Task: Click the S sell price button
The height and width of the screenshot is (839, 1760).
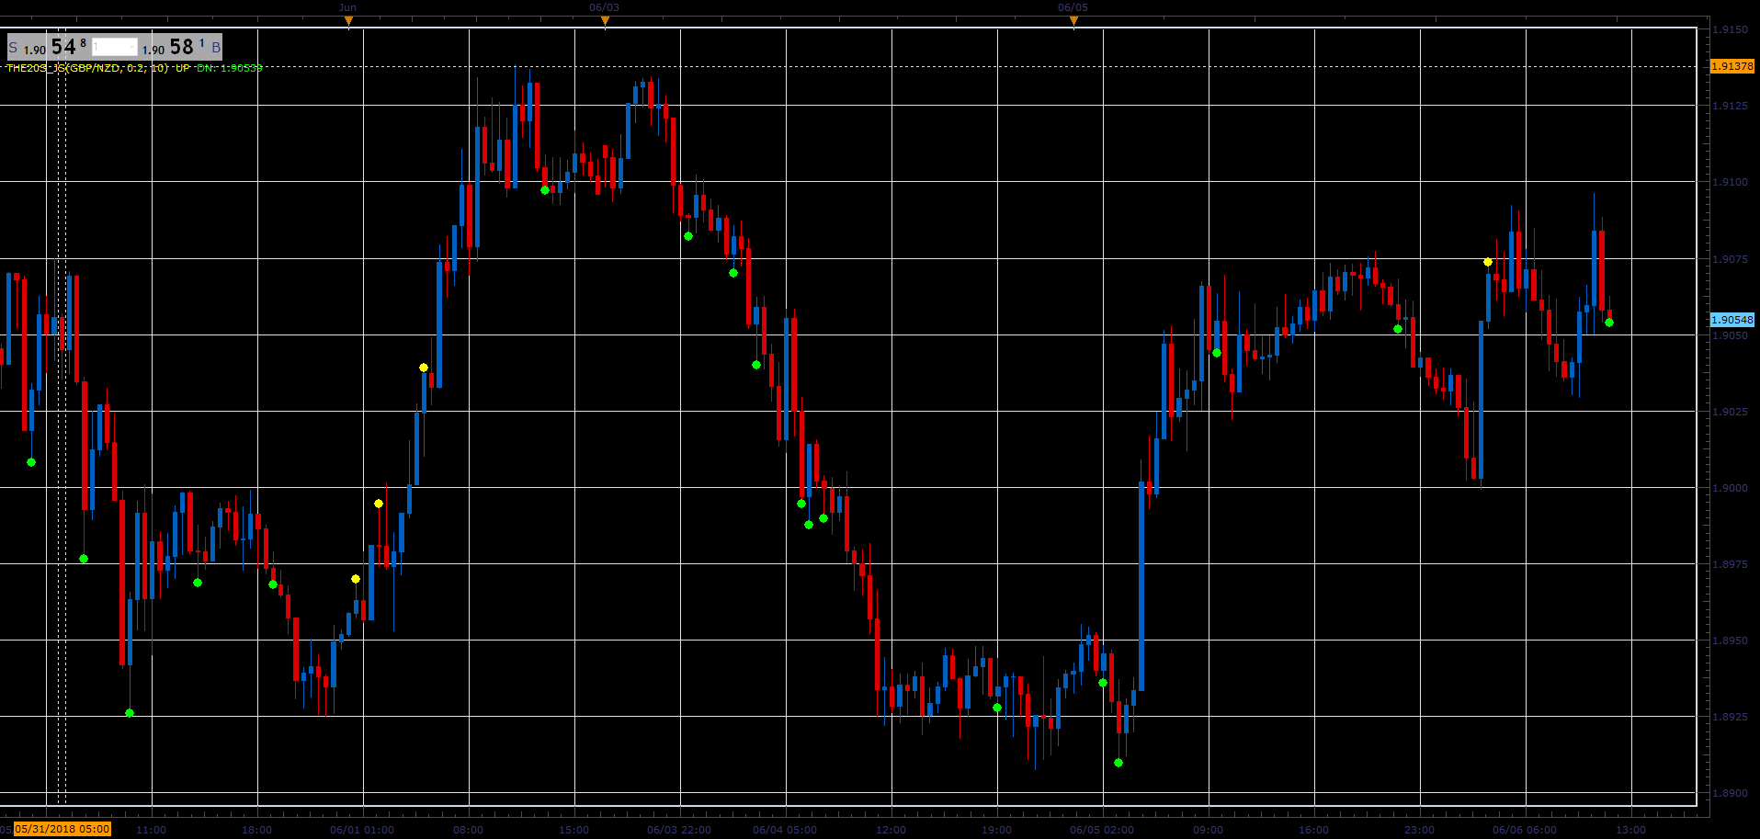Action: (48, 47)
